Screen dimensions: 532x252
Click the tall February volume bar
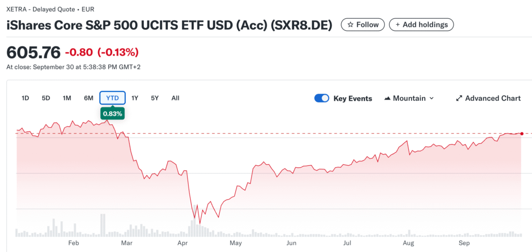pos(103,225)
